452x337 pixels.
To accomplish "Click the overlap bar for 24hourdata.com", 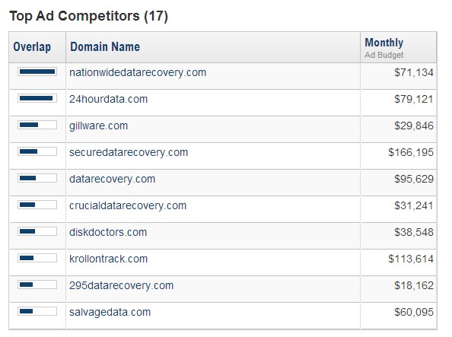I will [x=37, y=98].
